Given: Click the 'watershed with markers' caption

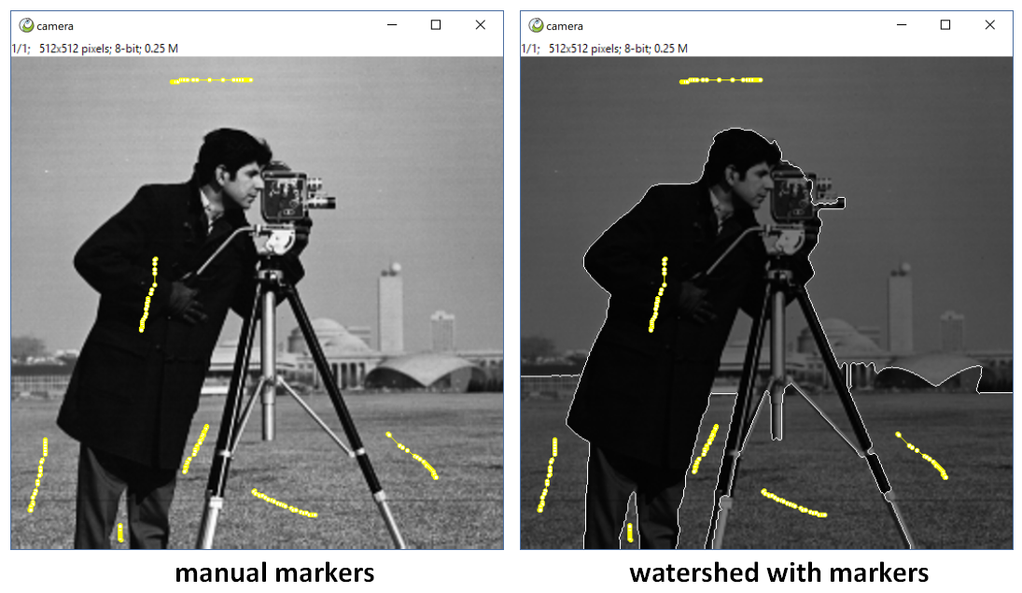Looking at the screenshot, I should (x=779, y=572).
